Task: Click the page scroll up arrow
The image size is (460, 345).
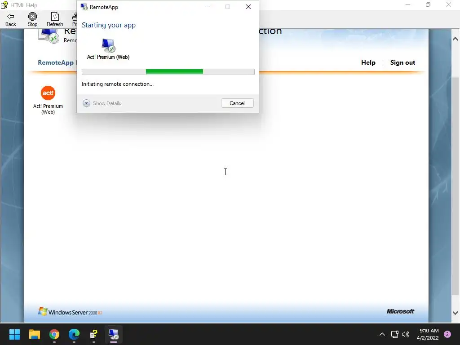Action: click(x=455, y=39)
